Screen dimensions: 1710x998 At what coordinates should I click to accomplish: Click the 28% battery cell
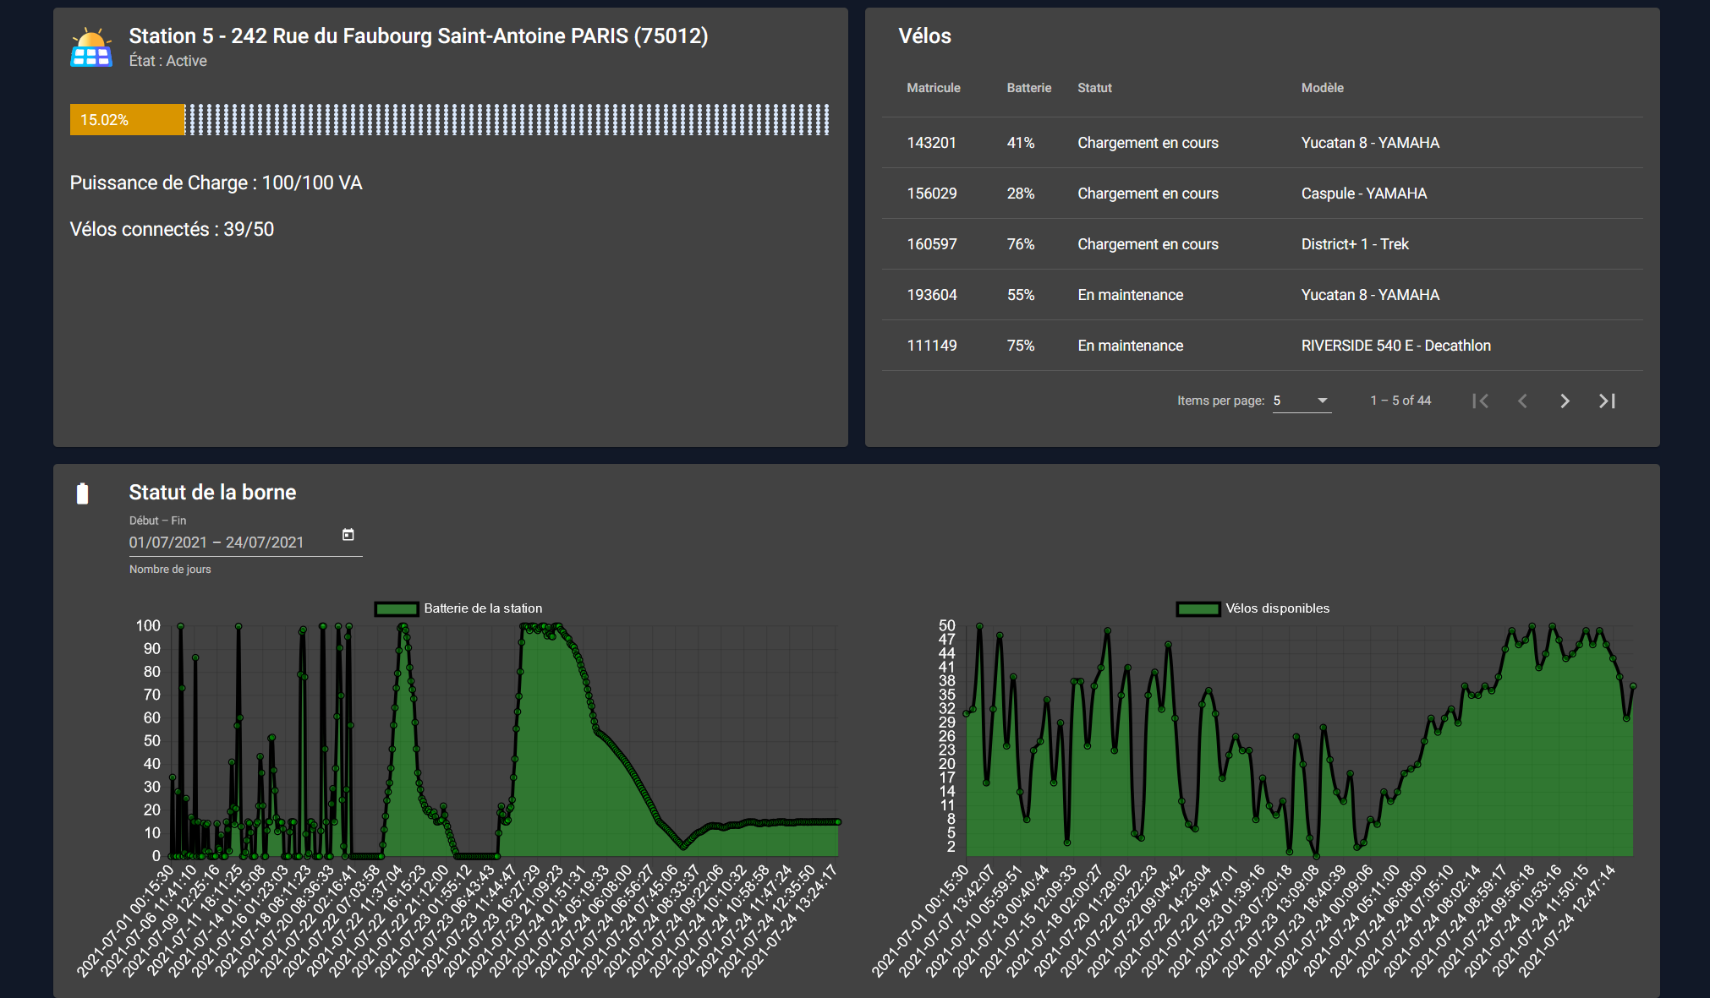click(1021, 194)
